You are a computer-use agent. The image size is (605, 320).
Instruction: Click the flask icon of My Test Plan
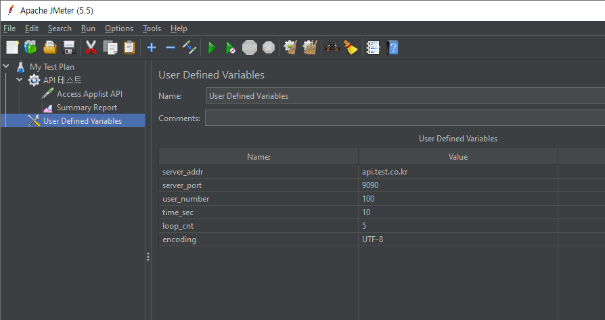pyautogui.click(x=21, y=67)
